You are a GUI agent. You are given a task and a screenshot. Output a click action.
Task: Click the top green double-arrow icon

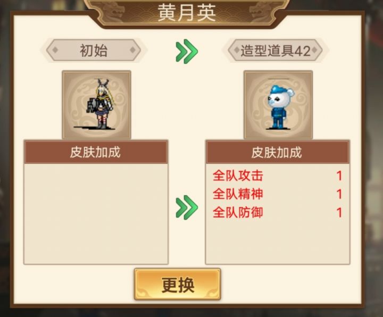(187, 51)
